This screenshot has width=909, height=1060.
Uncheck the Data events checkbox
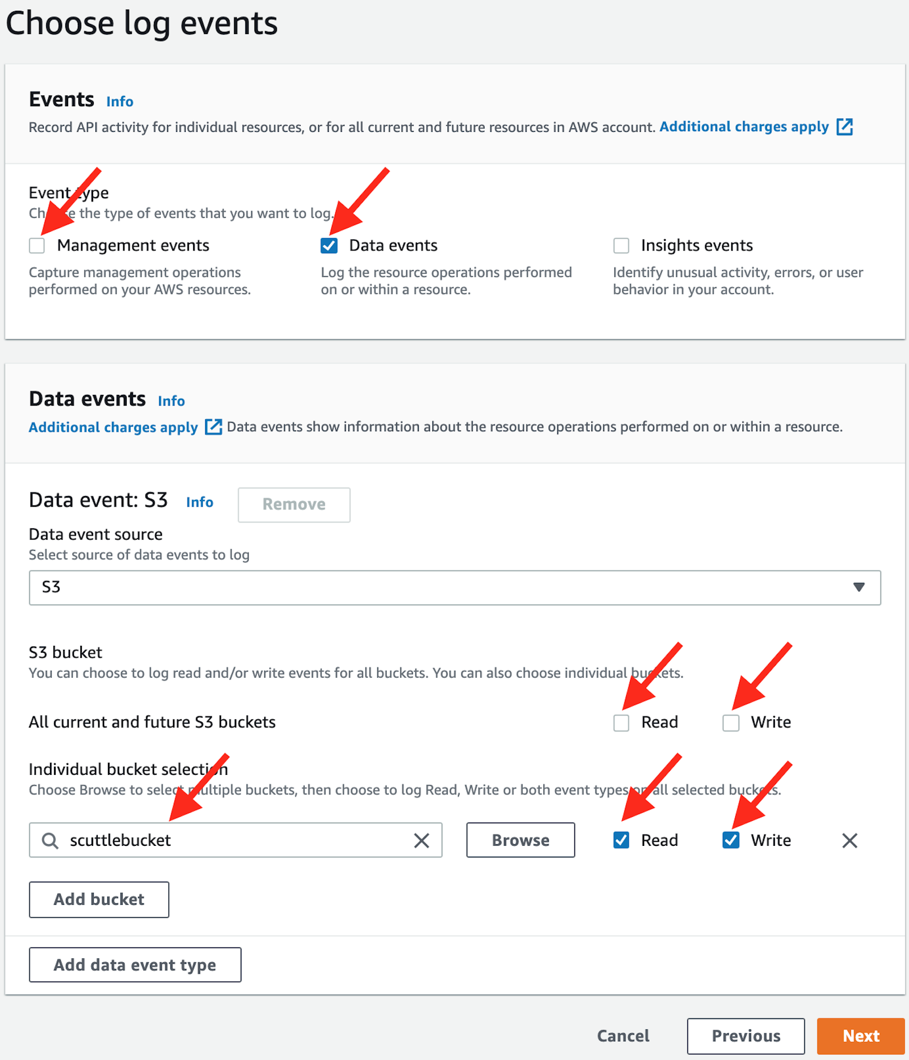tap(330, 245)
